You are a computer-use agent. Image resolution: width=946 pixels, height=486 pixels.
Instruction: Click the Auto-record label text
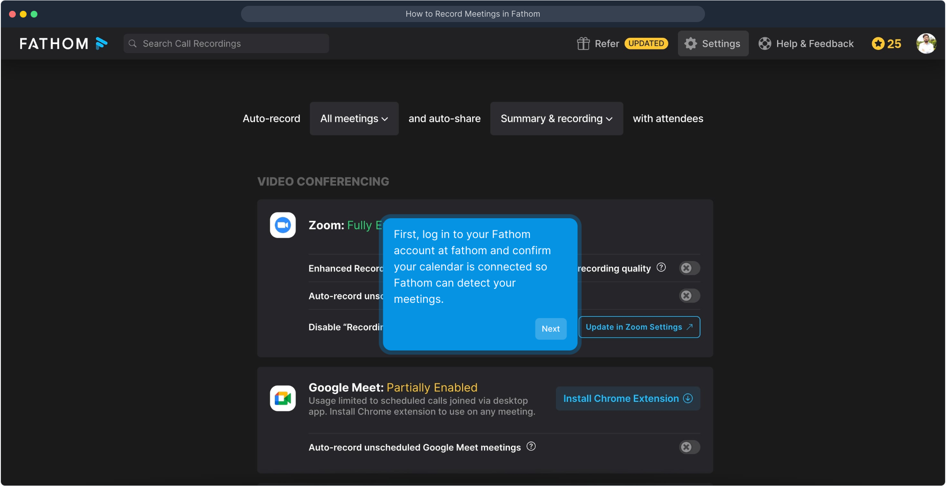pyautogui.click(x=271, y=119)
